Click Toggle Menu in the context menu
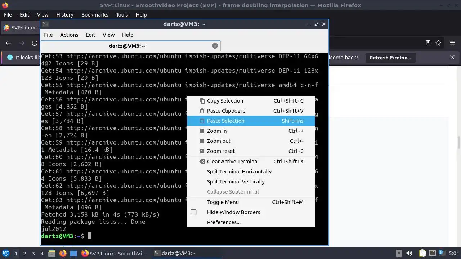Screen dimensions: 461x259 (x=251, y=202)
